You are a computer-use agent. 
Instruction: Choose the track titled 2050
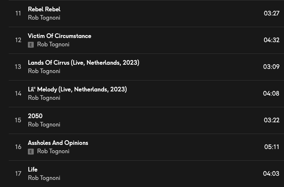pos(35,116)
